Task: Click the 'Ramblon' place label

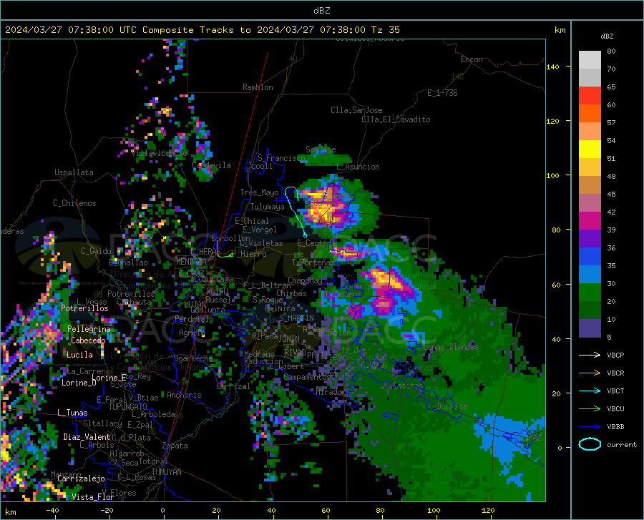Action: pos(258,87)
